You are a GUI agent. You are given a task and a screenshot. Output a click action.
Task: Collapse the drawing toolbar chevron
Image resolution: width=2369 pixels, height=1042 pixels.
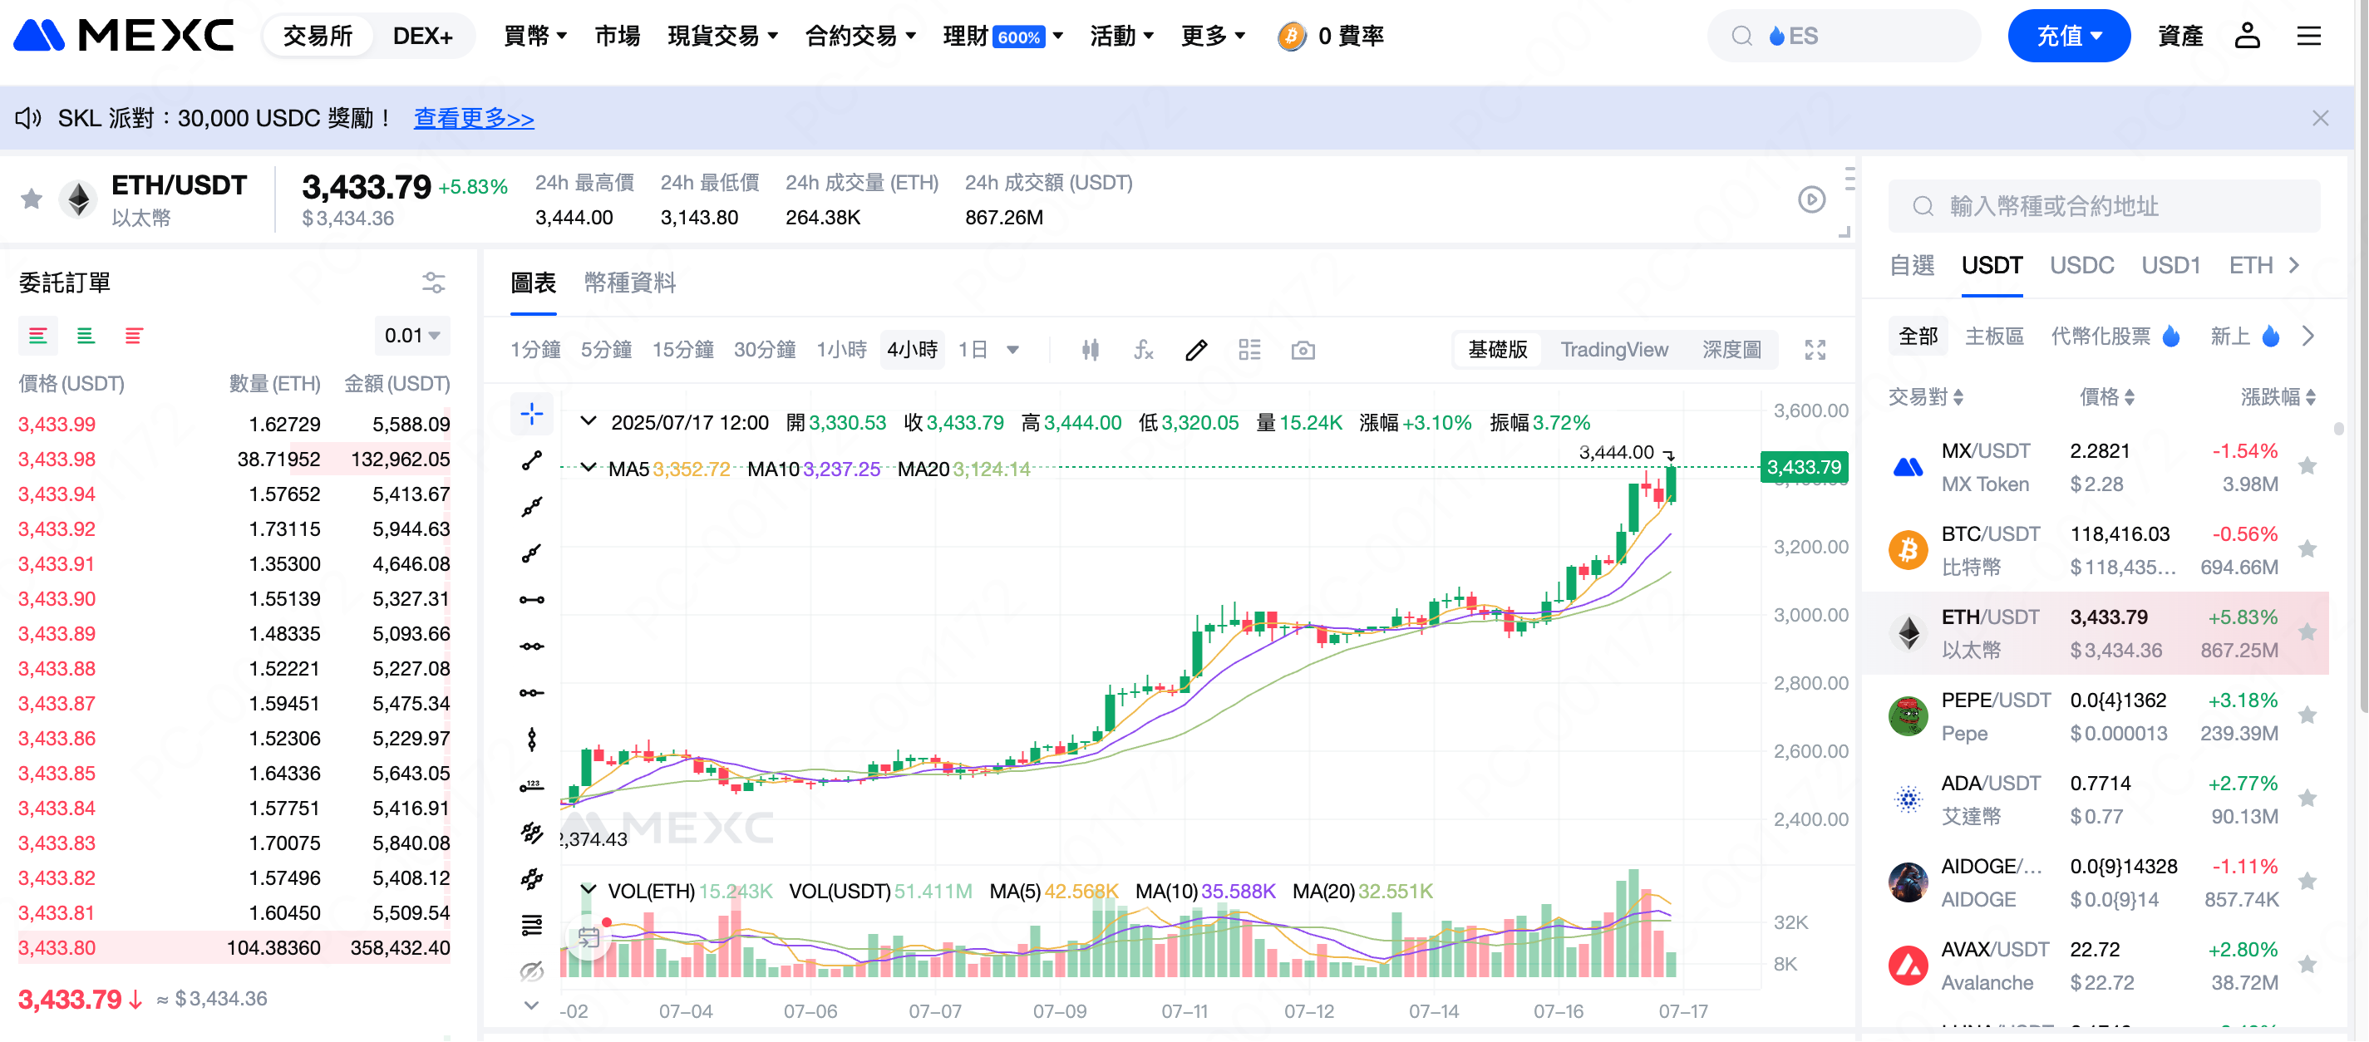(530, 1005)
